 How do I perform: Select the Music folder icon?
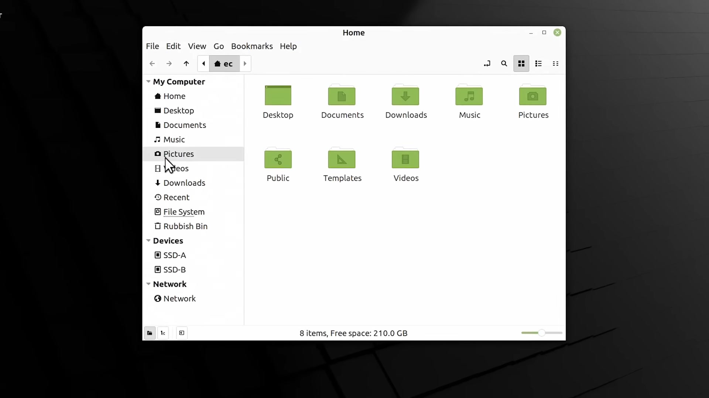click(469, 95)
